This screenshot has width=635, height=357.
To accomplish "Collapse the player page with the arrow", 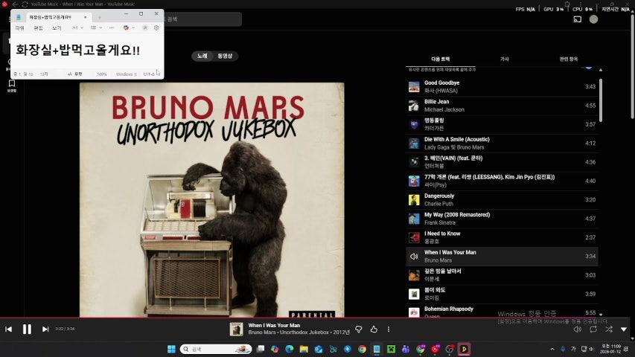I will pyautogui.click(x=624, y=329).
